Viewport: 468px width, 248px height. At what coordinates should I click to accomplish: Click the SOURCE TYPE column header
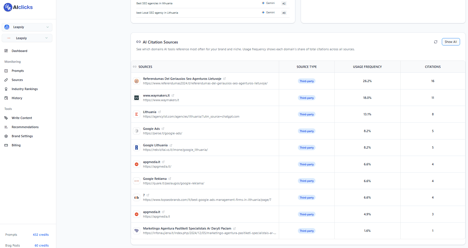[307, 67]
